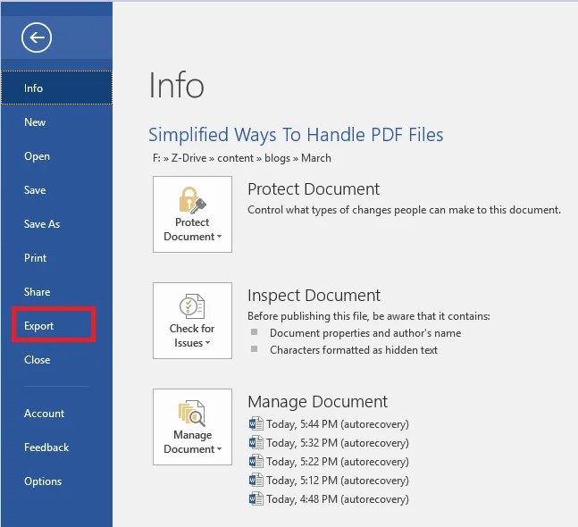The width and height of the screenshot is (578, 527).
Task: Choose New in the sidebar
Action: click(x=35, y=122)
